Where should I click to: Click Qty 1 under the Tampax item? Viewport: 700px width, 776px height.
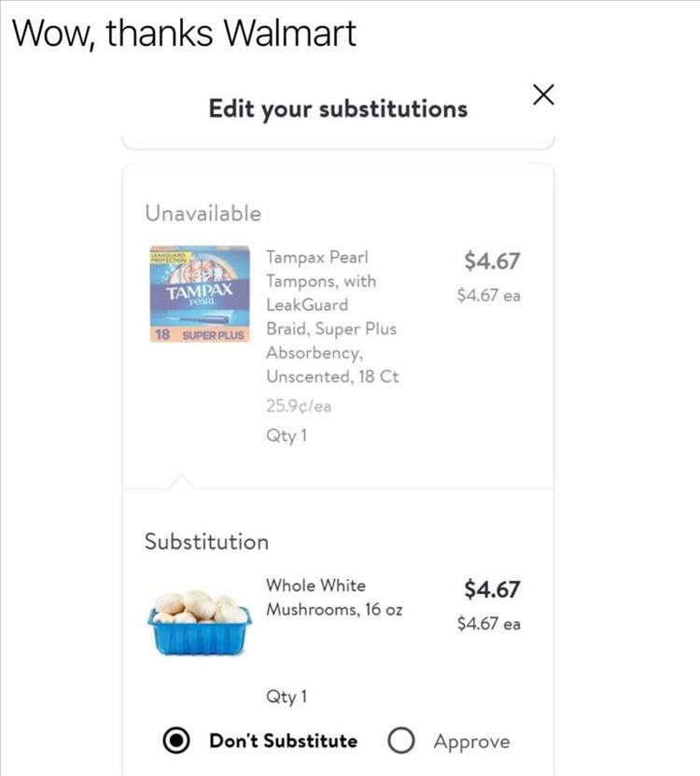(x=287, y=436)
